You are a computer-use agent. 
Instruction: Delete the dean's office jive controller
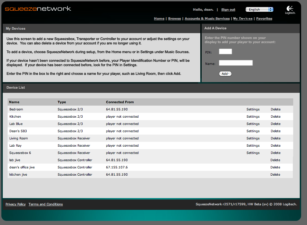275,167
